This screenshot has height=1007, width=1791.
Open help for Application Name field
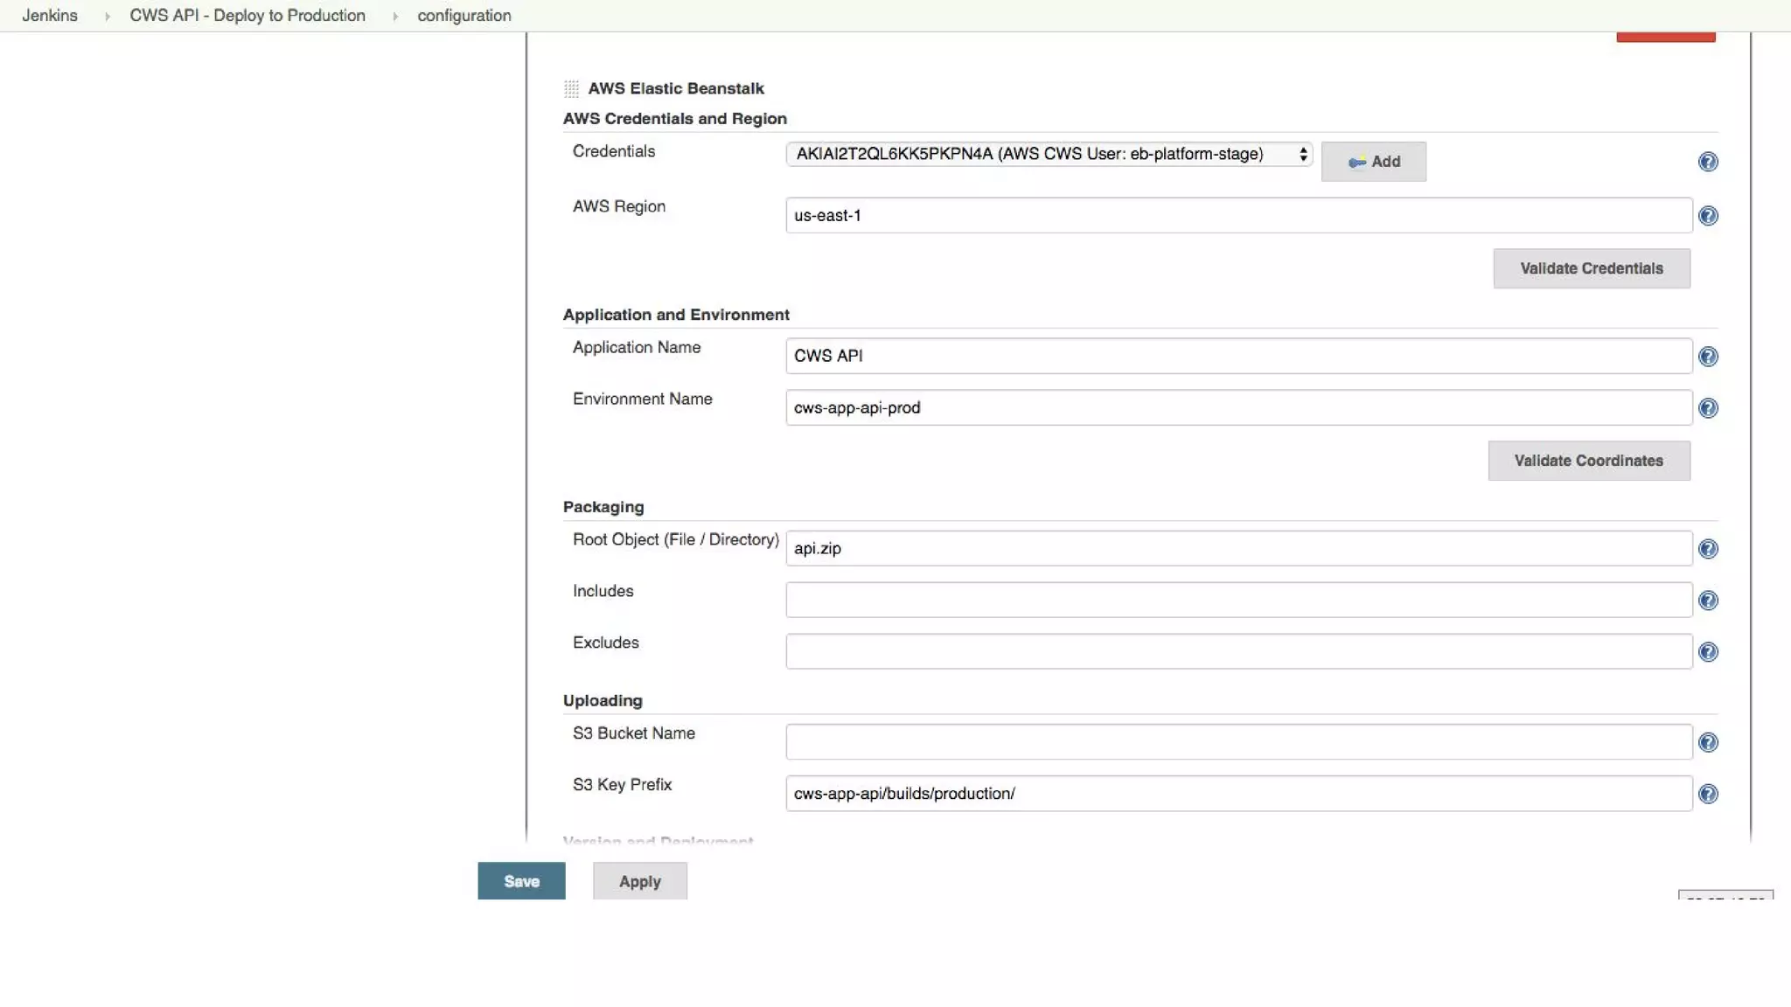(x=1707, y=357)
